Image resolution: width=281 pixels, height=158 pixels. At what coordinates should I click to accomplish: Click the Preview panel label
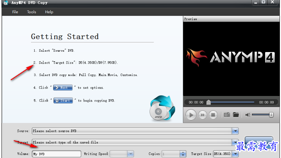191,19
